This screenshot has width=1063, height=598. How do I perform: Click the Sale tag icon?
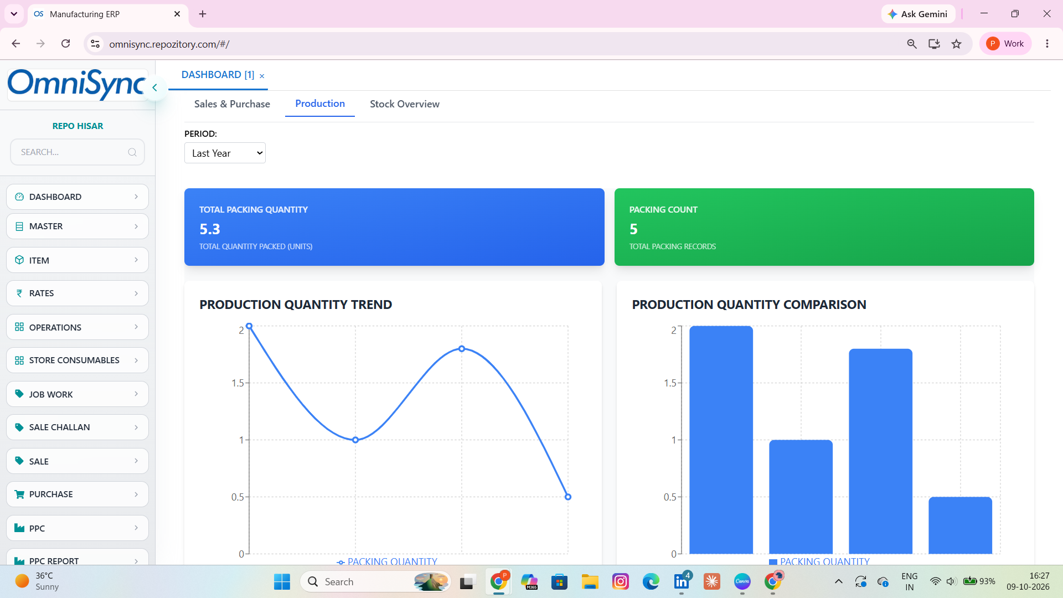coord(19,461)
